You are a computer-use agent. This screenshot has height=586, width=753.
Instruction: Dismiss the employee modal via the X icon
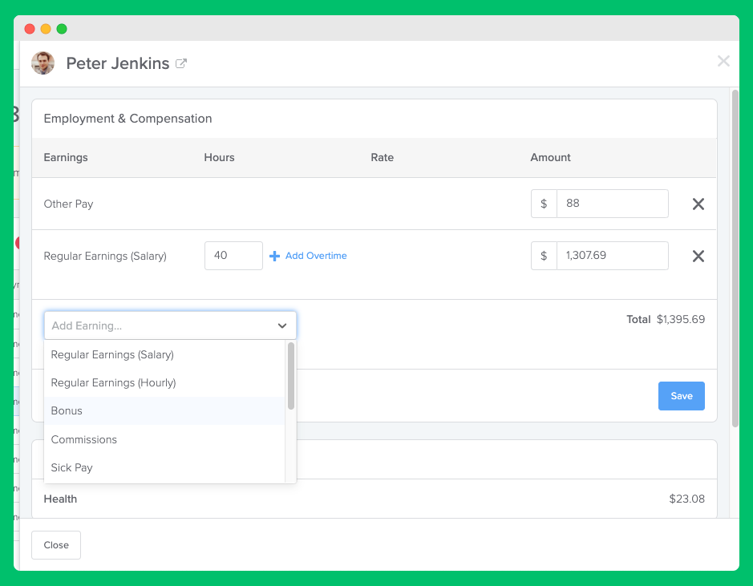[x=723, y=61]
